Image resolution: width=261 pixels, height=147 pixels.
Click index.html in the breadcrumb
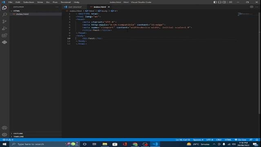click(x=75, y=11)
